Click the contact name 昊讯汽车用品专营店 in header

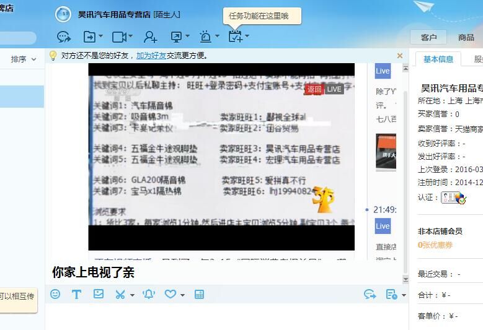[114, 14]
